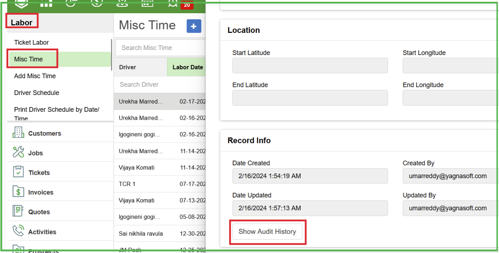This screenshot has width=499, height=253.
Task: Open the Invoices dollar folder icon
Action: tap(18, 192)
